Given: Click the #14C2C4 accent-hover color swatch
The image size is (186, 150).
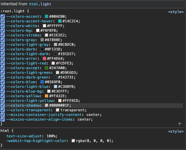Looking at the screenshot, I should (60, 21).
